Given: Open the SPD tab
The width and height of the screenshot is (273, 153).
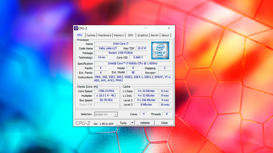Looking at the screenshot, I should (x=130, y=35).
